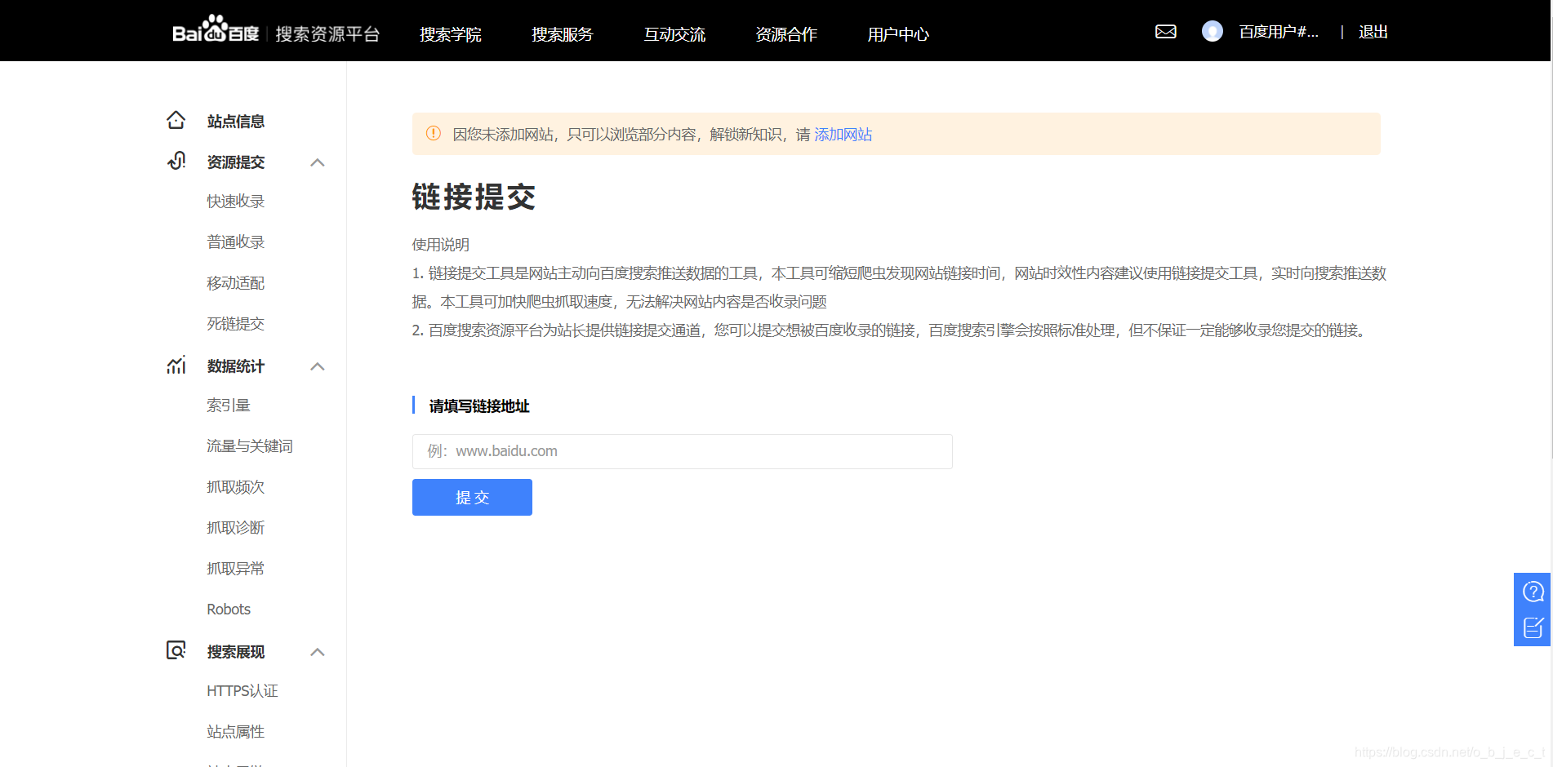Screen dimensions: 1553x767
Task: Open 抓取频次 in the sidebar
Action: pos(236,487)
